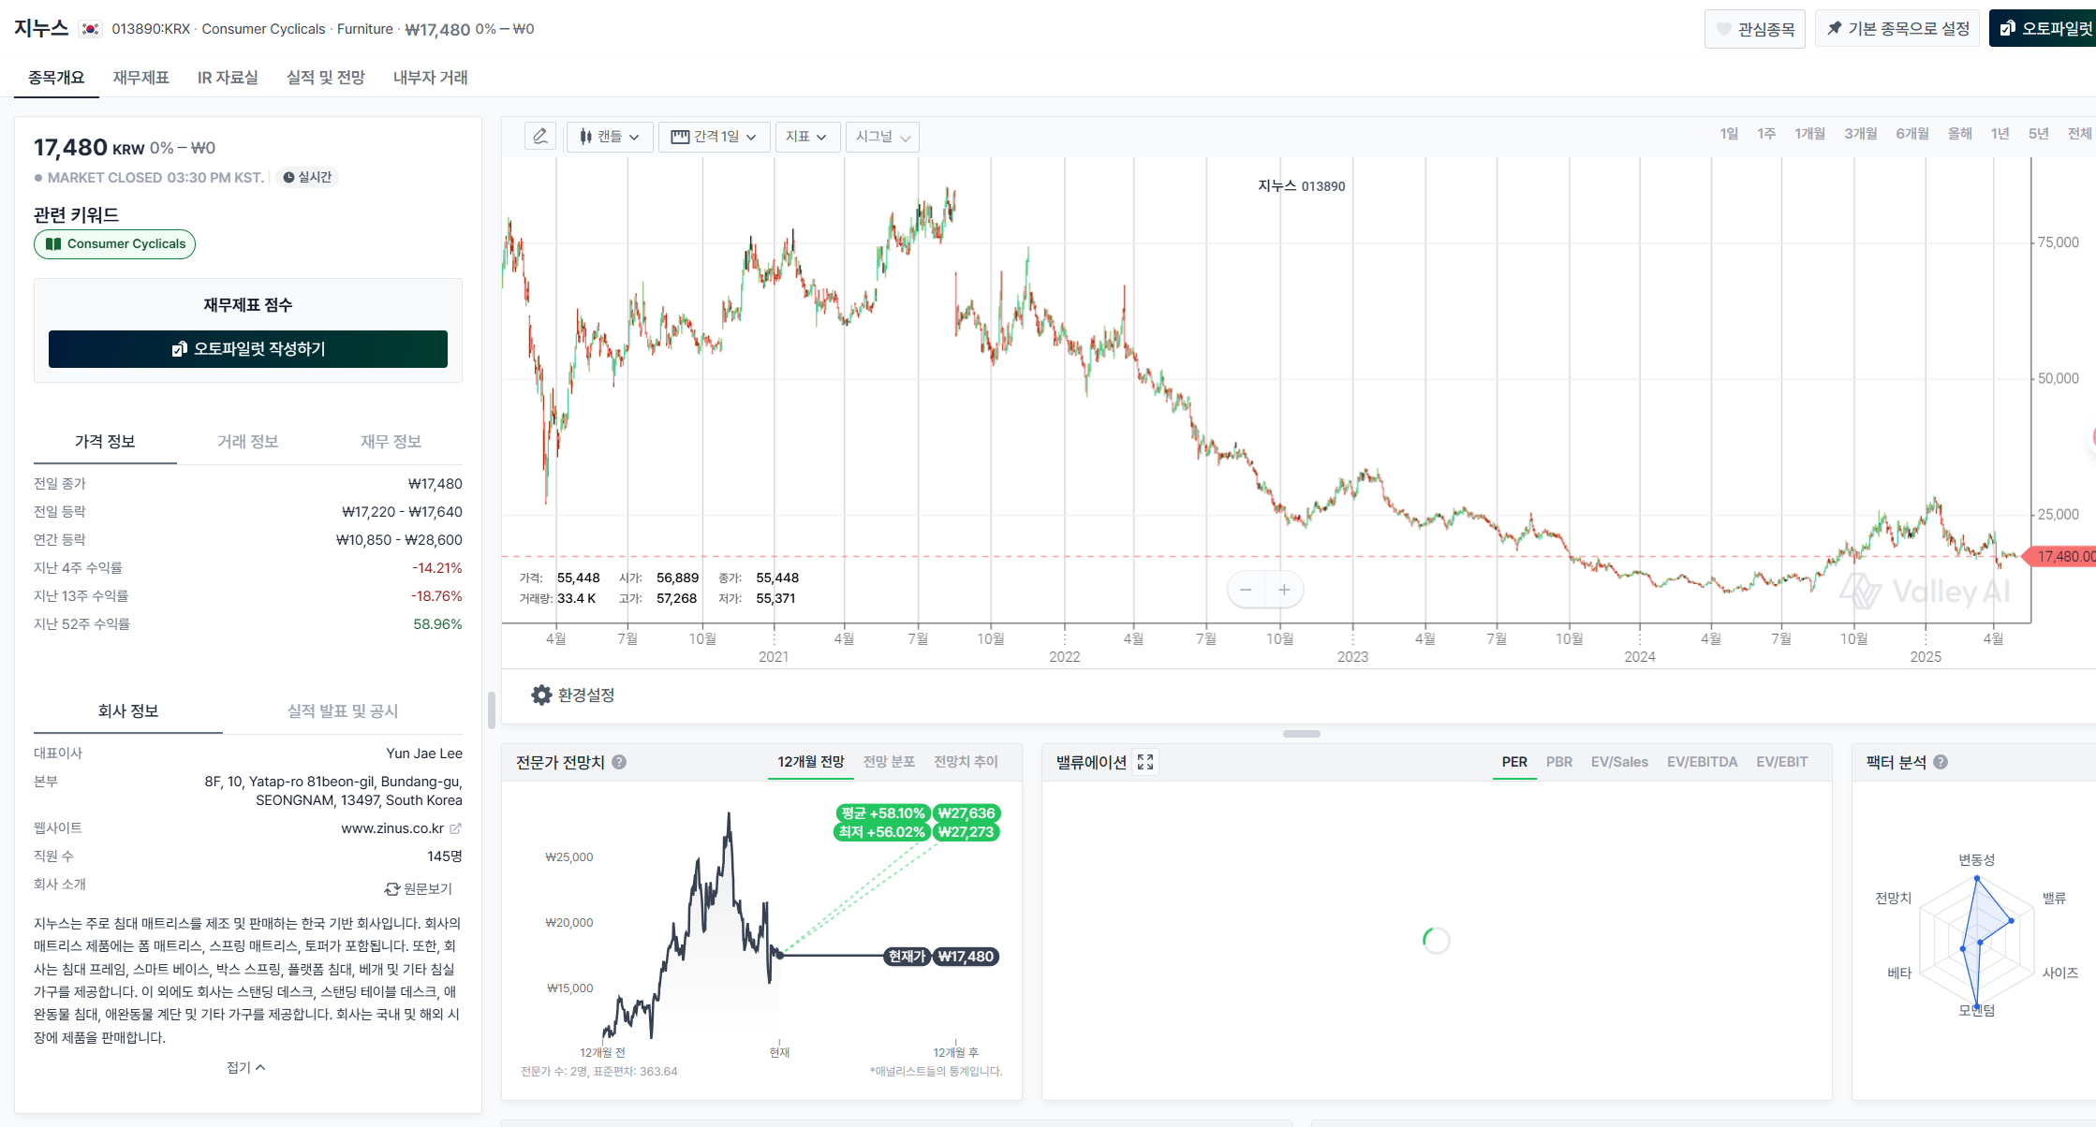Select the PBR valuation tab
Screen dimensions: 2096x1127
(1558, 762)
